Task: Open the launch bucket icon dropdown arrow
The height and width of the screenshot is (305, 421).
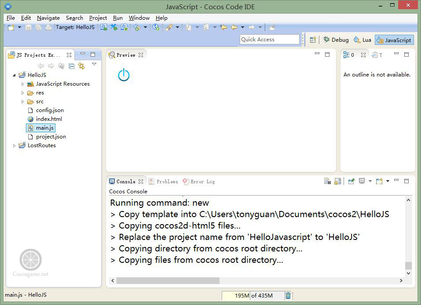Action: (x=145, y=27)
